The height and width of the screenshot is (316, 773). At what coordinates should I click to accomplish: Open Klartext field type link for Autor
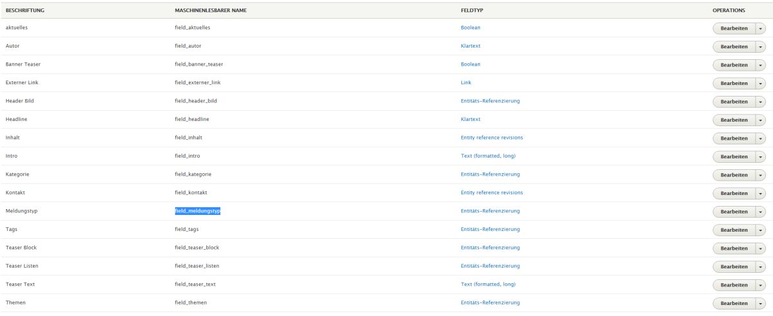470,46
